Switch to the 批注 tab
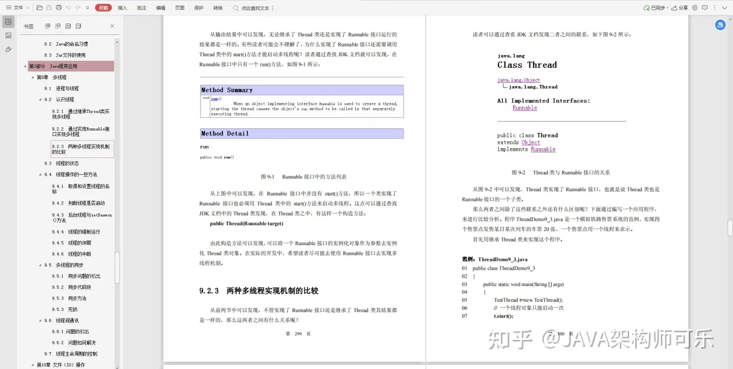 click(x=142, y=8)
